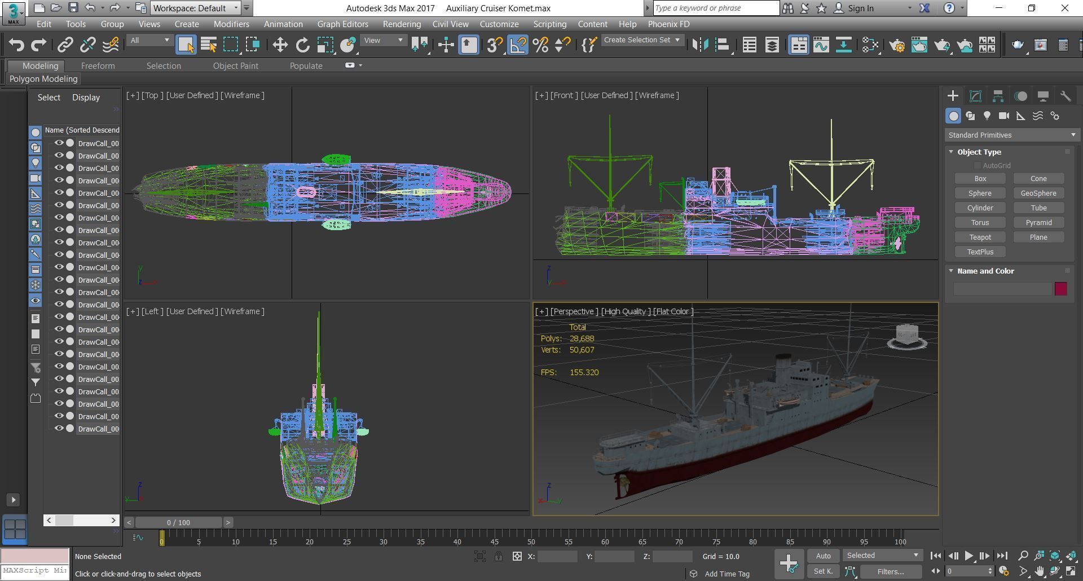Toggle Auto Key mode
The height and width of the screenshot is (581, 1083).
[x=823, y=556]
